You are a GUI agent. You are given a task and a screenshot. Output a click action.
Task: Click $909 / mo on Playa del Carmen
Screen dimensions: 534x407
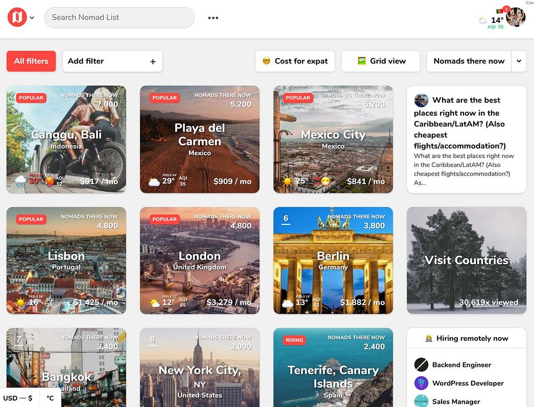tap(232, 181)
